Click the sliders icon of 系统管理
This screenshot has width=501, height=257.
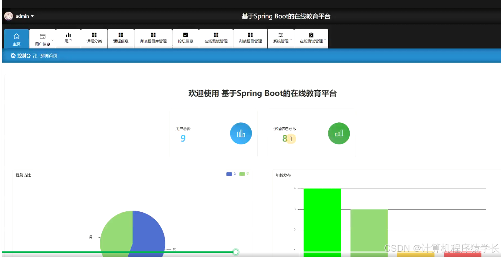tap(281, 35)
